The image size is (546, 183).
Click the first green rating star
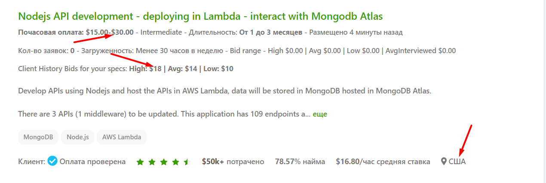tap(140, 162)
